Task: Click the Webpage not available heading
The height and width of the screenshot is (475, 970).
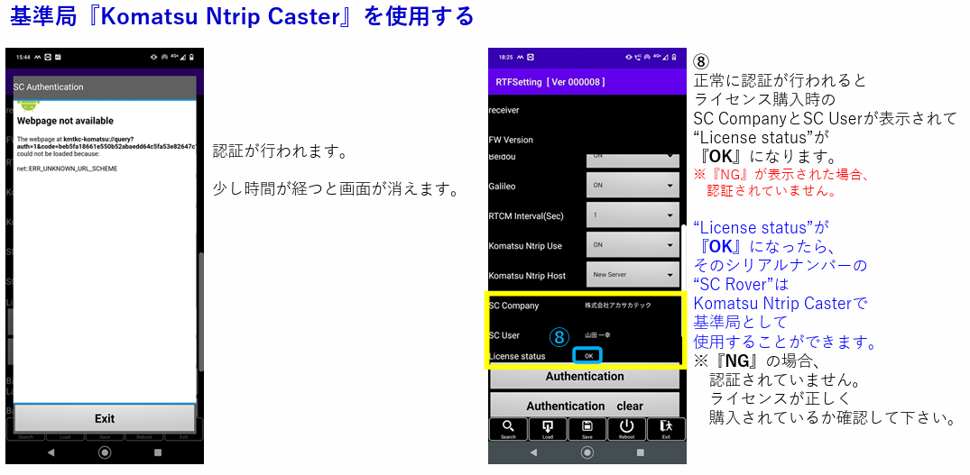Action: 65,121
